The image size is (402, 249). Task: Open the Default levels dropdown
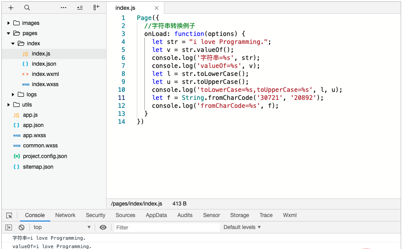[x=242, y=227]
